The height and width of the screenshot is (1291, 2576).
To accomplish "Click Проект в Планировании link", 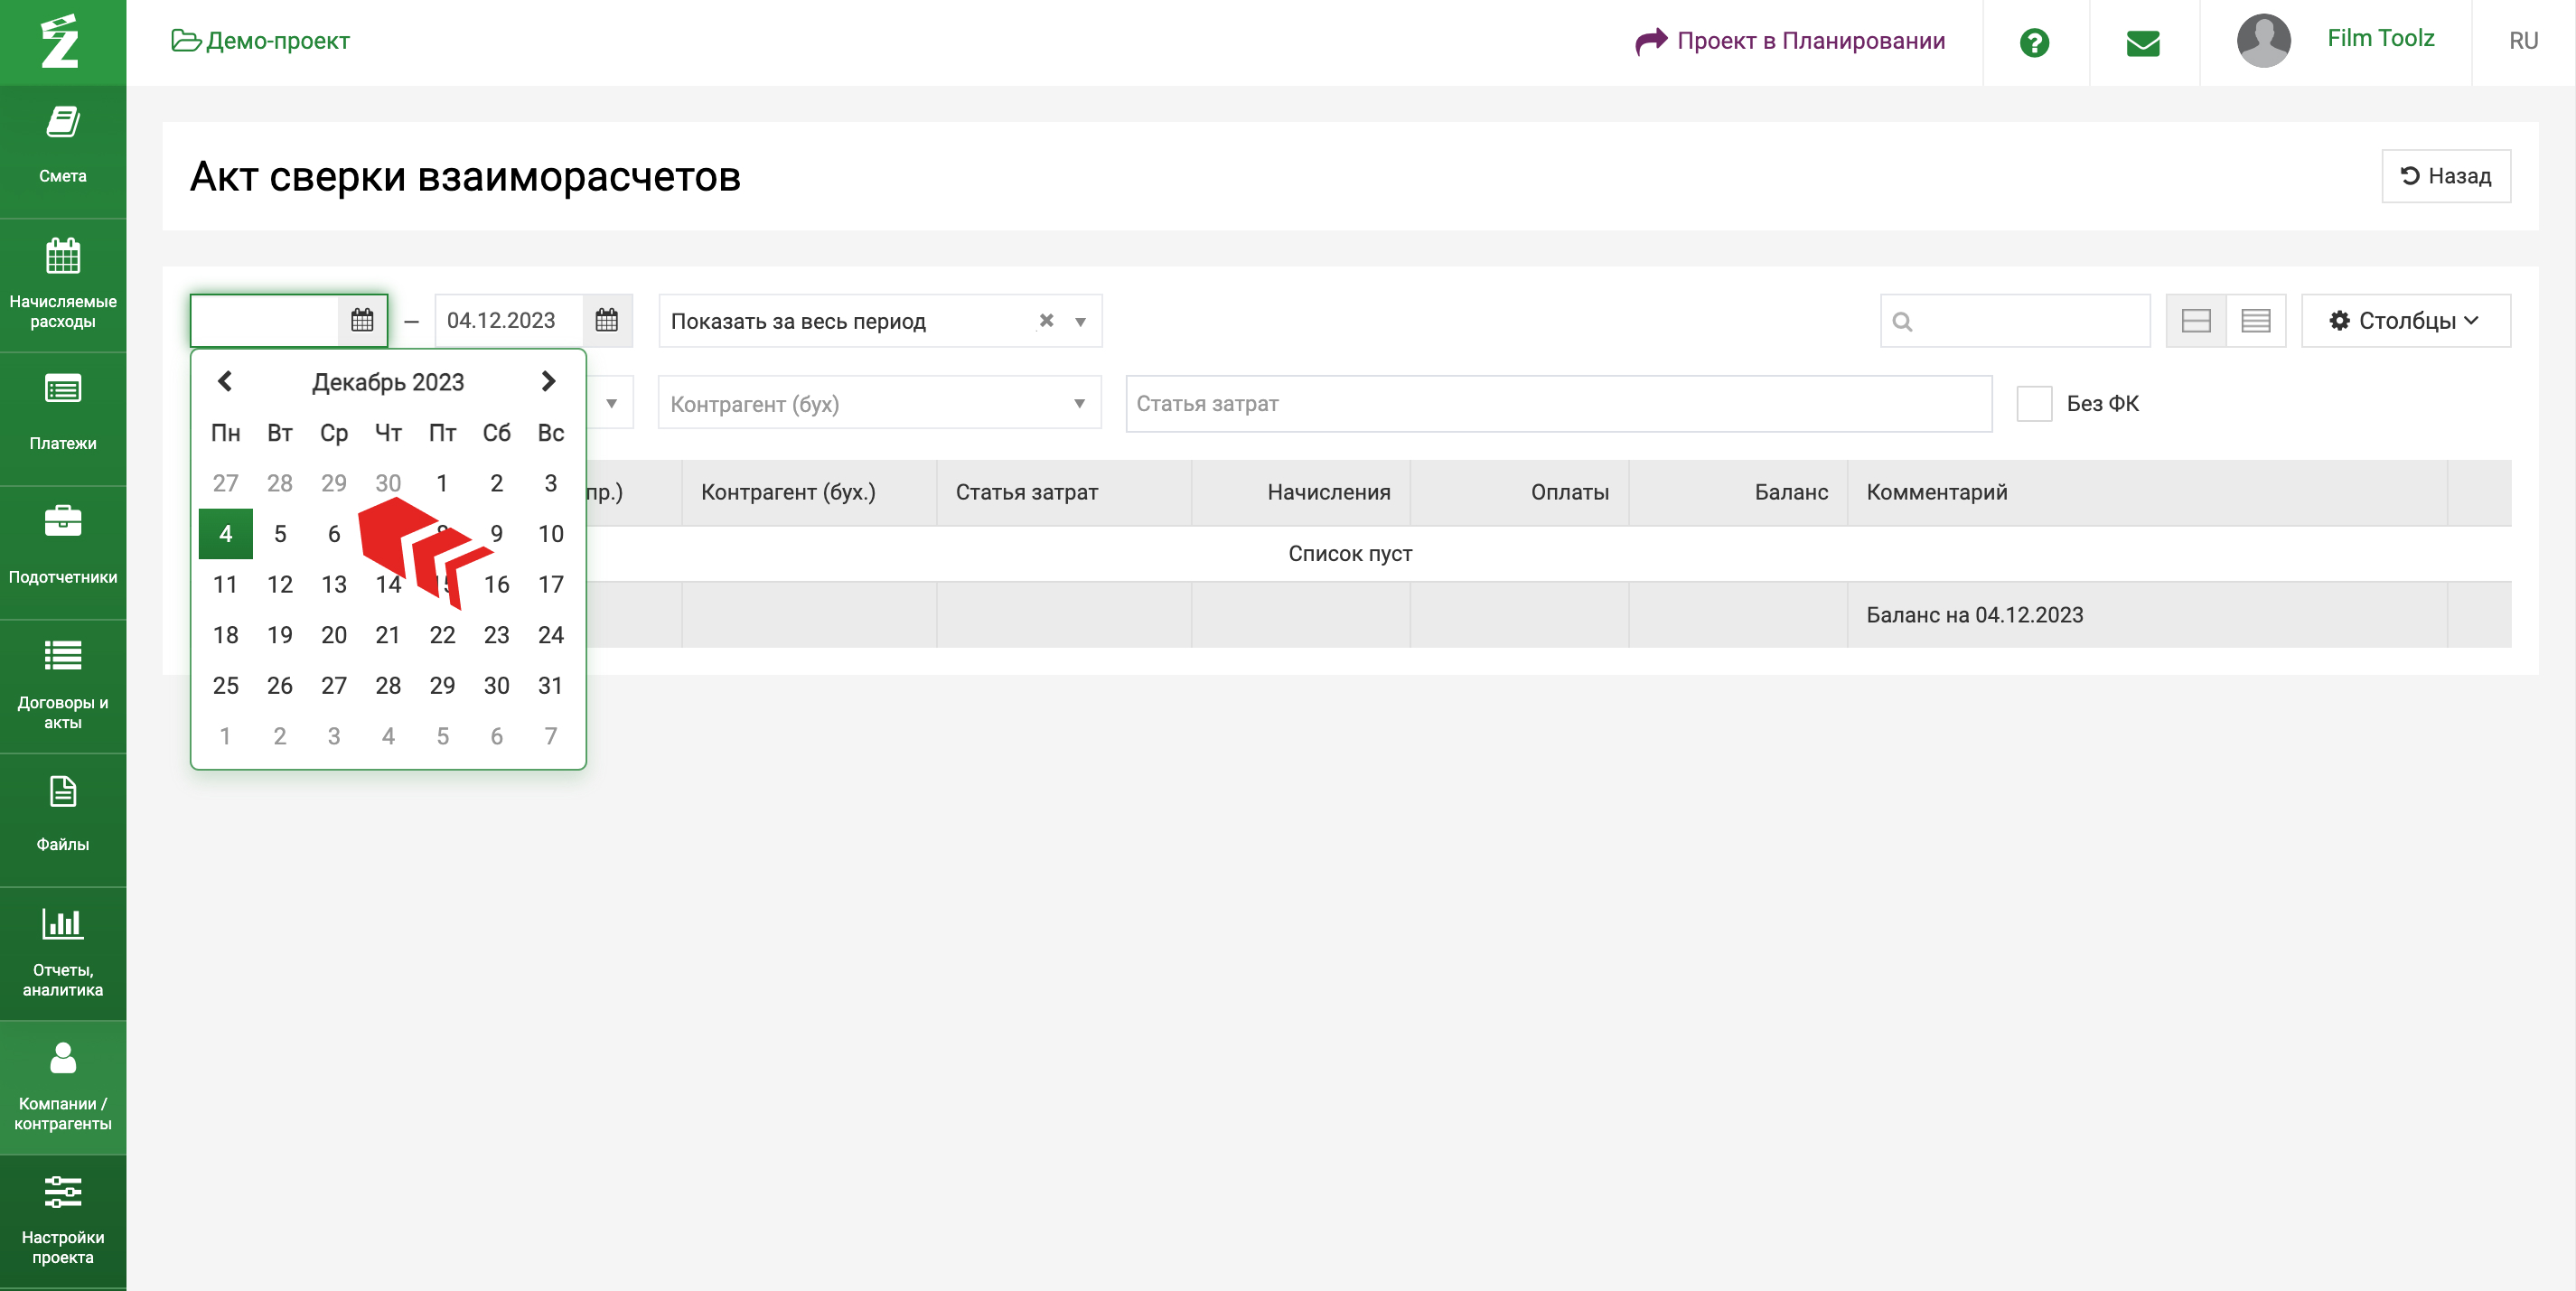I will pyautogui.click(x=1790, y=41).
